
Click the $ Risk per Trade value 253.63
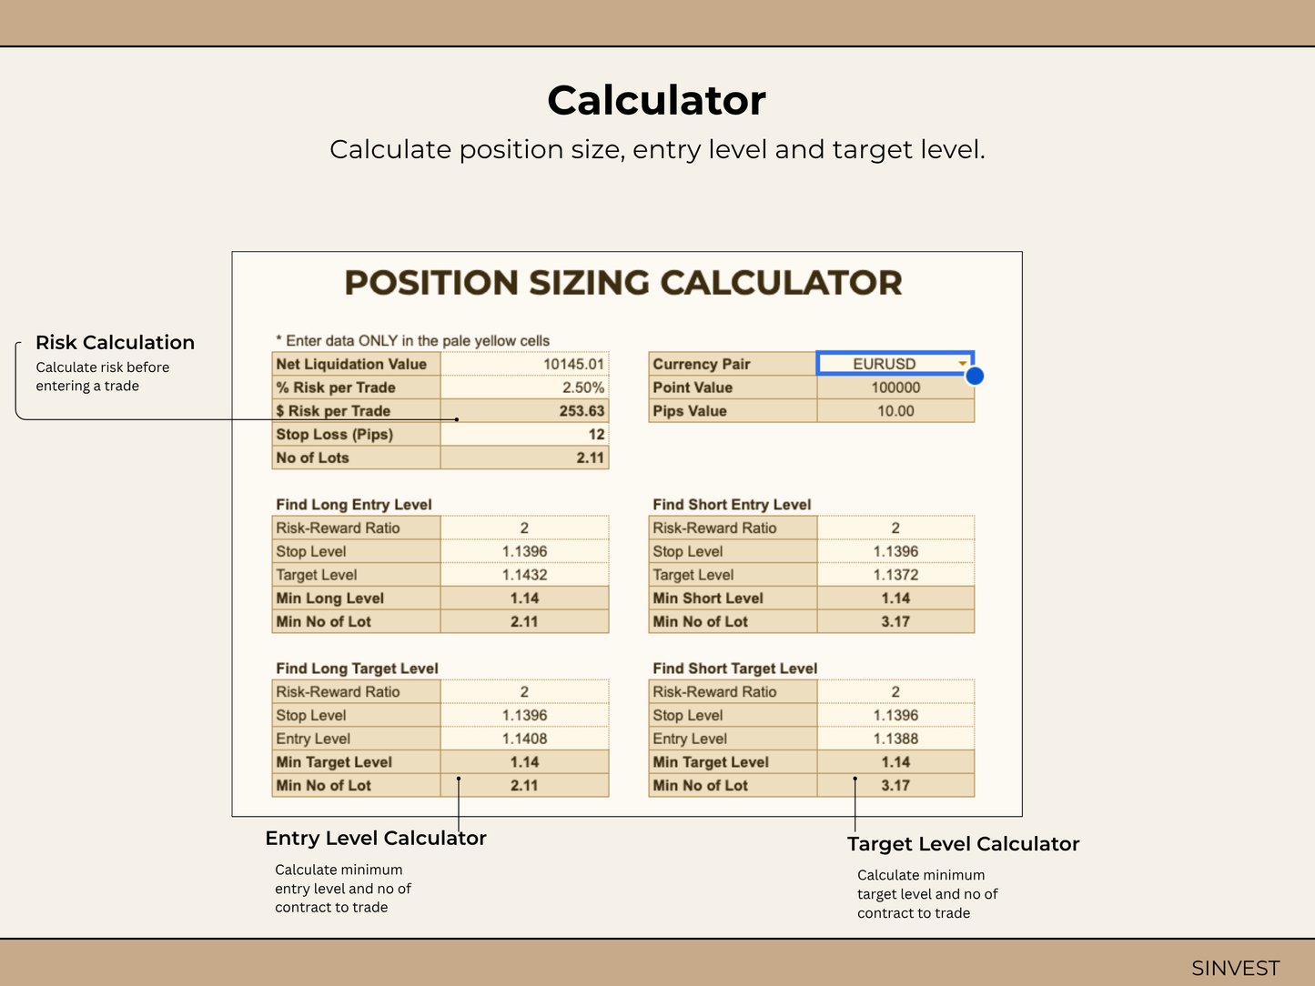coord(524,411)
